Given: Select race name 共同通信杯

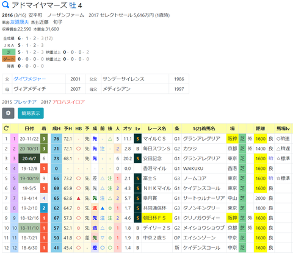Looking at the screenshot, I should click(x=154, y=208).
